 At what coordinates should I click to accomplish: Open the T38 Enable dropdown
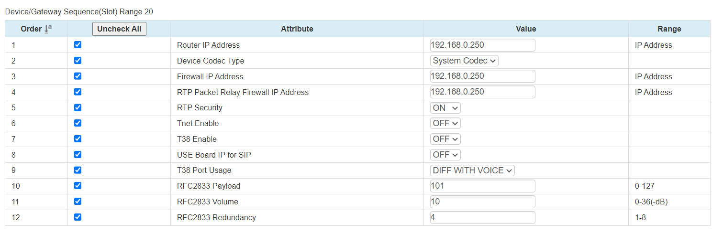pyautogui.click(x=445, y=139)
